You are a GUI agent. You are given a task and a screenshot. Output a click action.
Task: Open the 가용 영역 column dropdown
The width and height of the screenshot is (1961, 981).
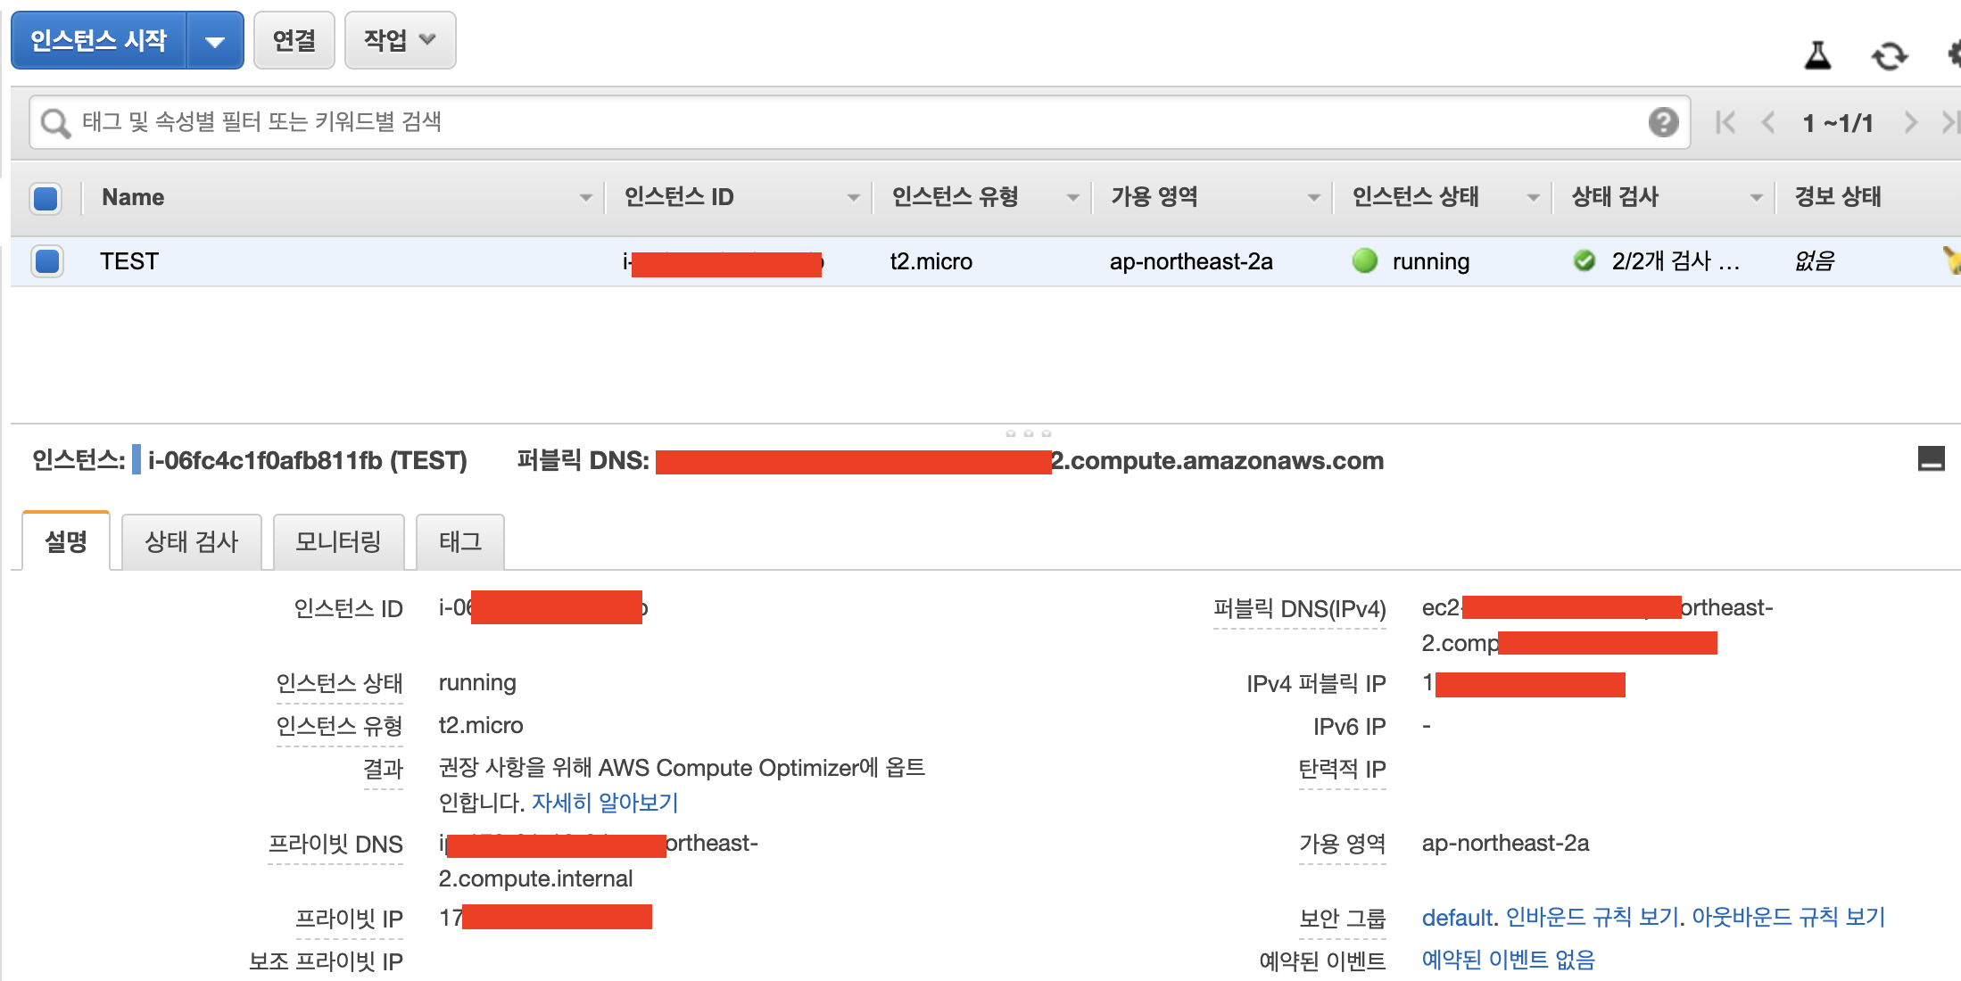point(1313,197)
